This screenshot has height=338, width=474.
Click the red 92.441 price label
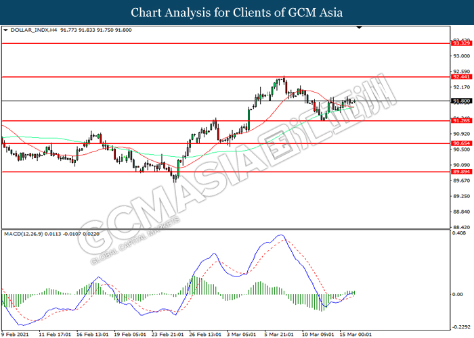click(x=462, y=77)
